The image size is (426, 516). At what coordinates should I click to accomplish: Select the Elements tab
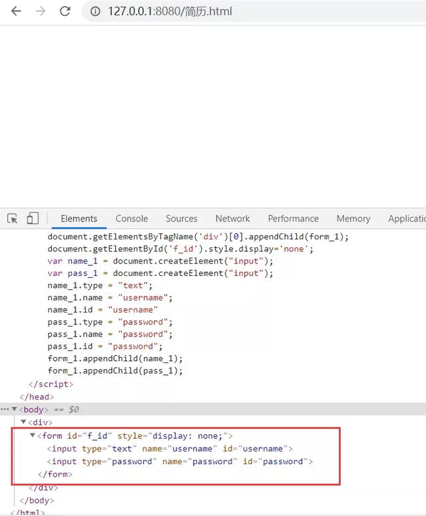click(79, 219)
